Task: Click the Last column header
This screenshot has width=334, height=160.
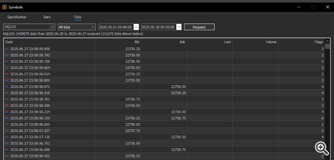Action: [210, 42]
